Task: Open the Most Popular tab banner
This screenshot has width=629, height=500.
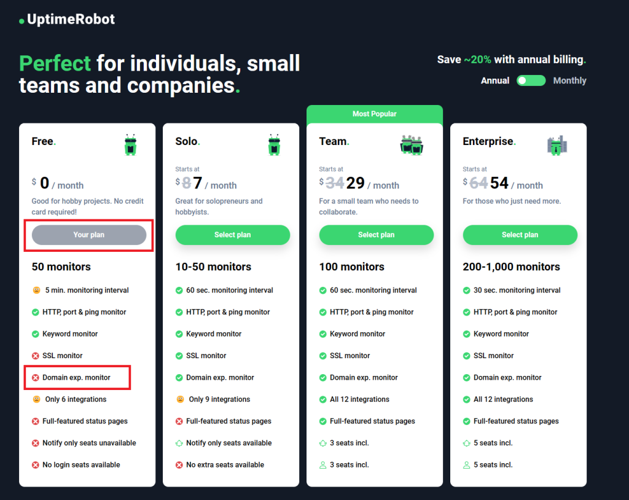Action: [x=374, y=114]
